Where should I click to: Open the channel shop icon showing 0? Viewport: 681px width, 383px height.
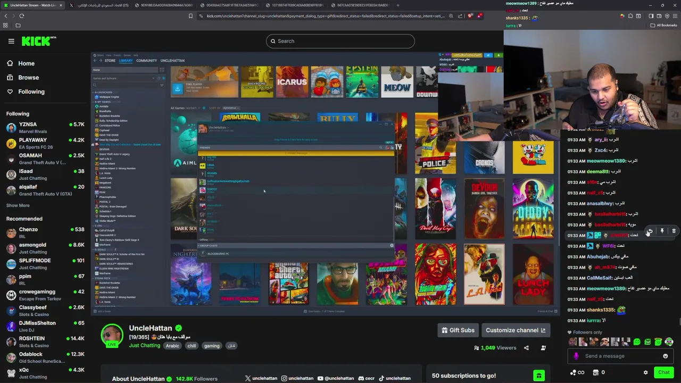pos(599,372)
